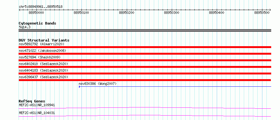Select the gray 5q14.3 cytoband bar
This screenshot has height=120, width=280.
[145, 30]
